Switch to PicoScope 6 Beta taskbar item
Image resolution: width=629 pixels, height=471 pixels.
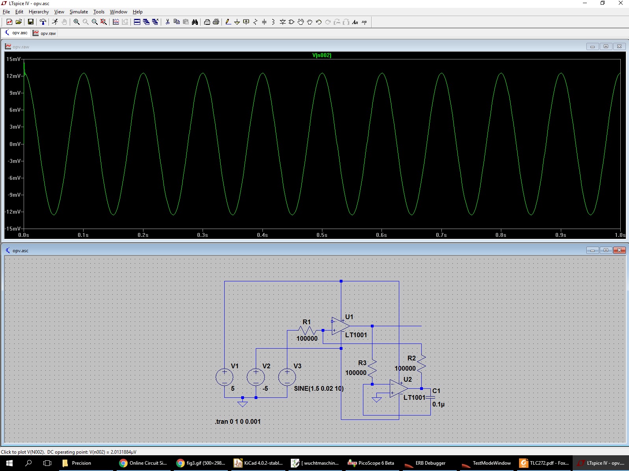pyautogui.click(x=372, y=463)
